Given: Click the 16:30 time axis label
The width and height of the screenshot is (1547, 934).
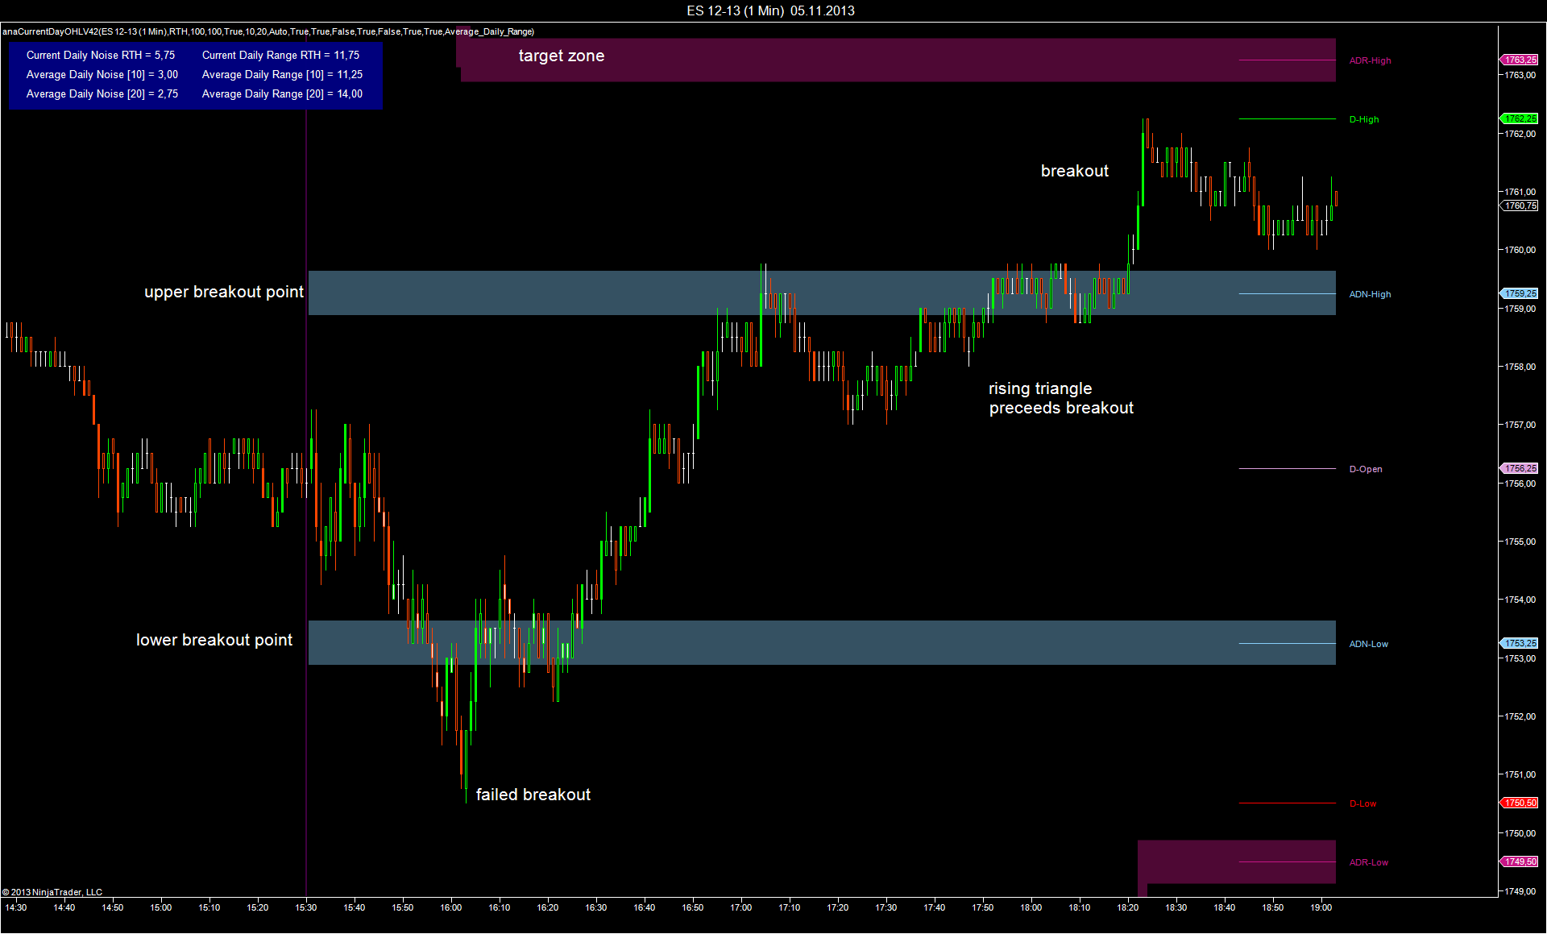Looking at the screenshot, I should pyautogui.click(x=596, y=907).
